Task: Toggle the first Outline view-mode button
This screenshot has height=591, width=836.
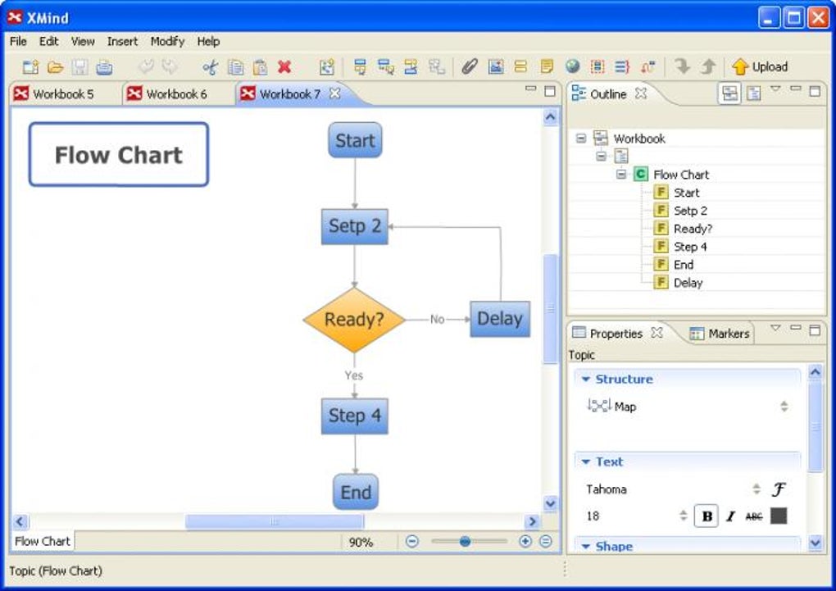Action: click(729, 93)
